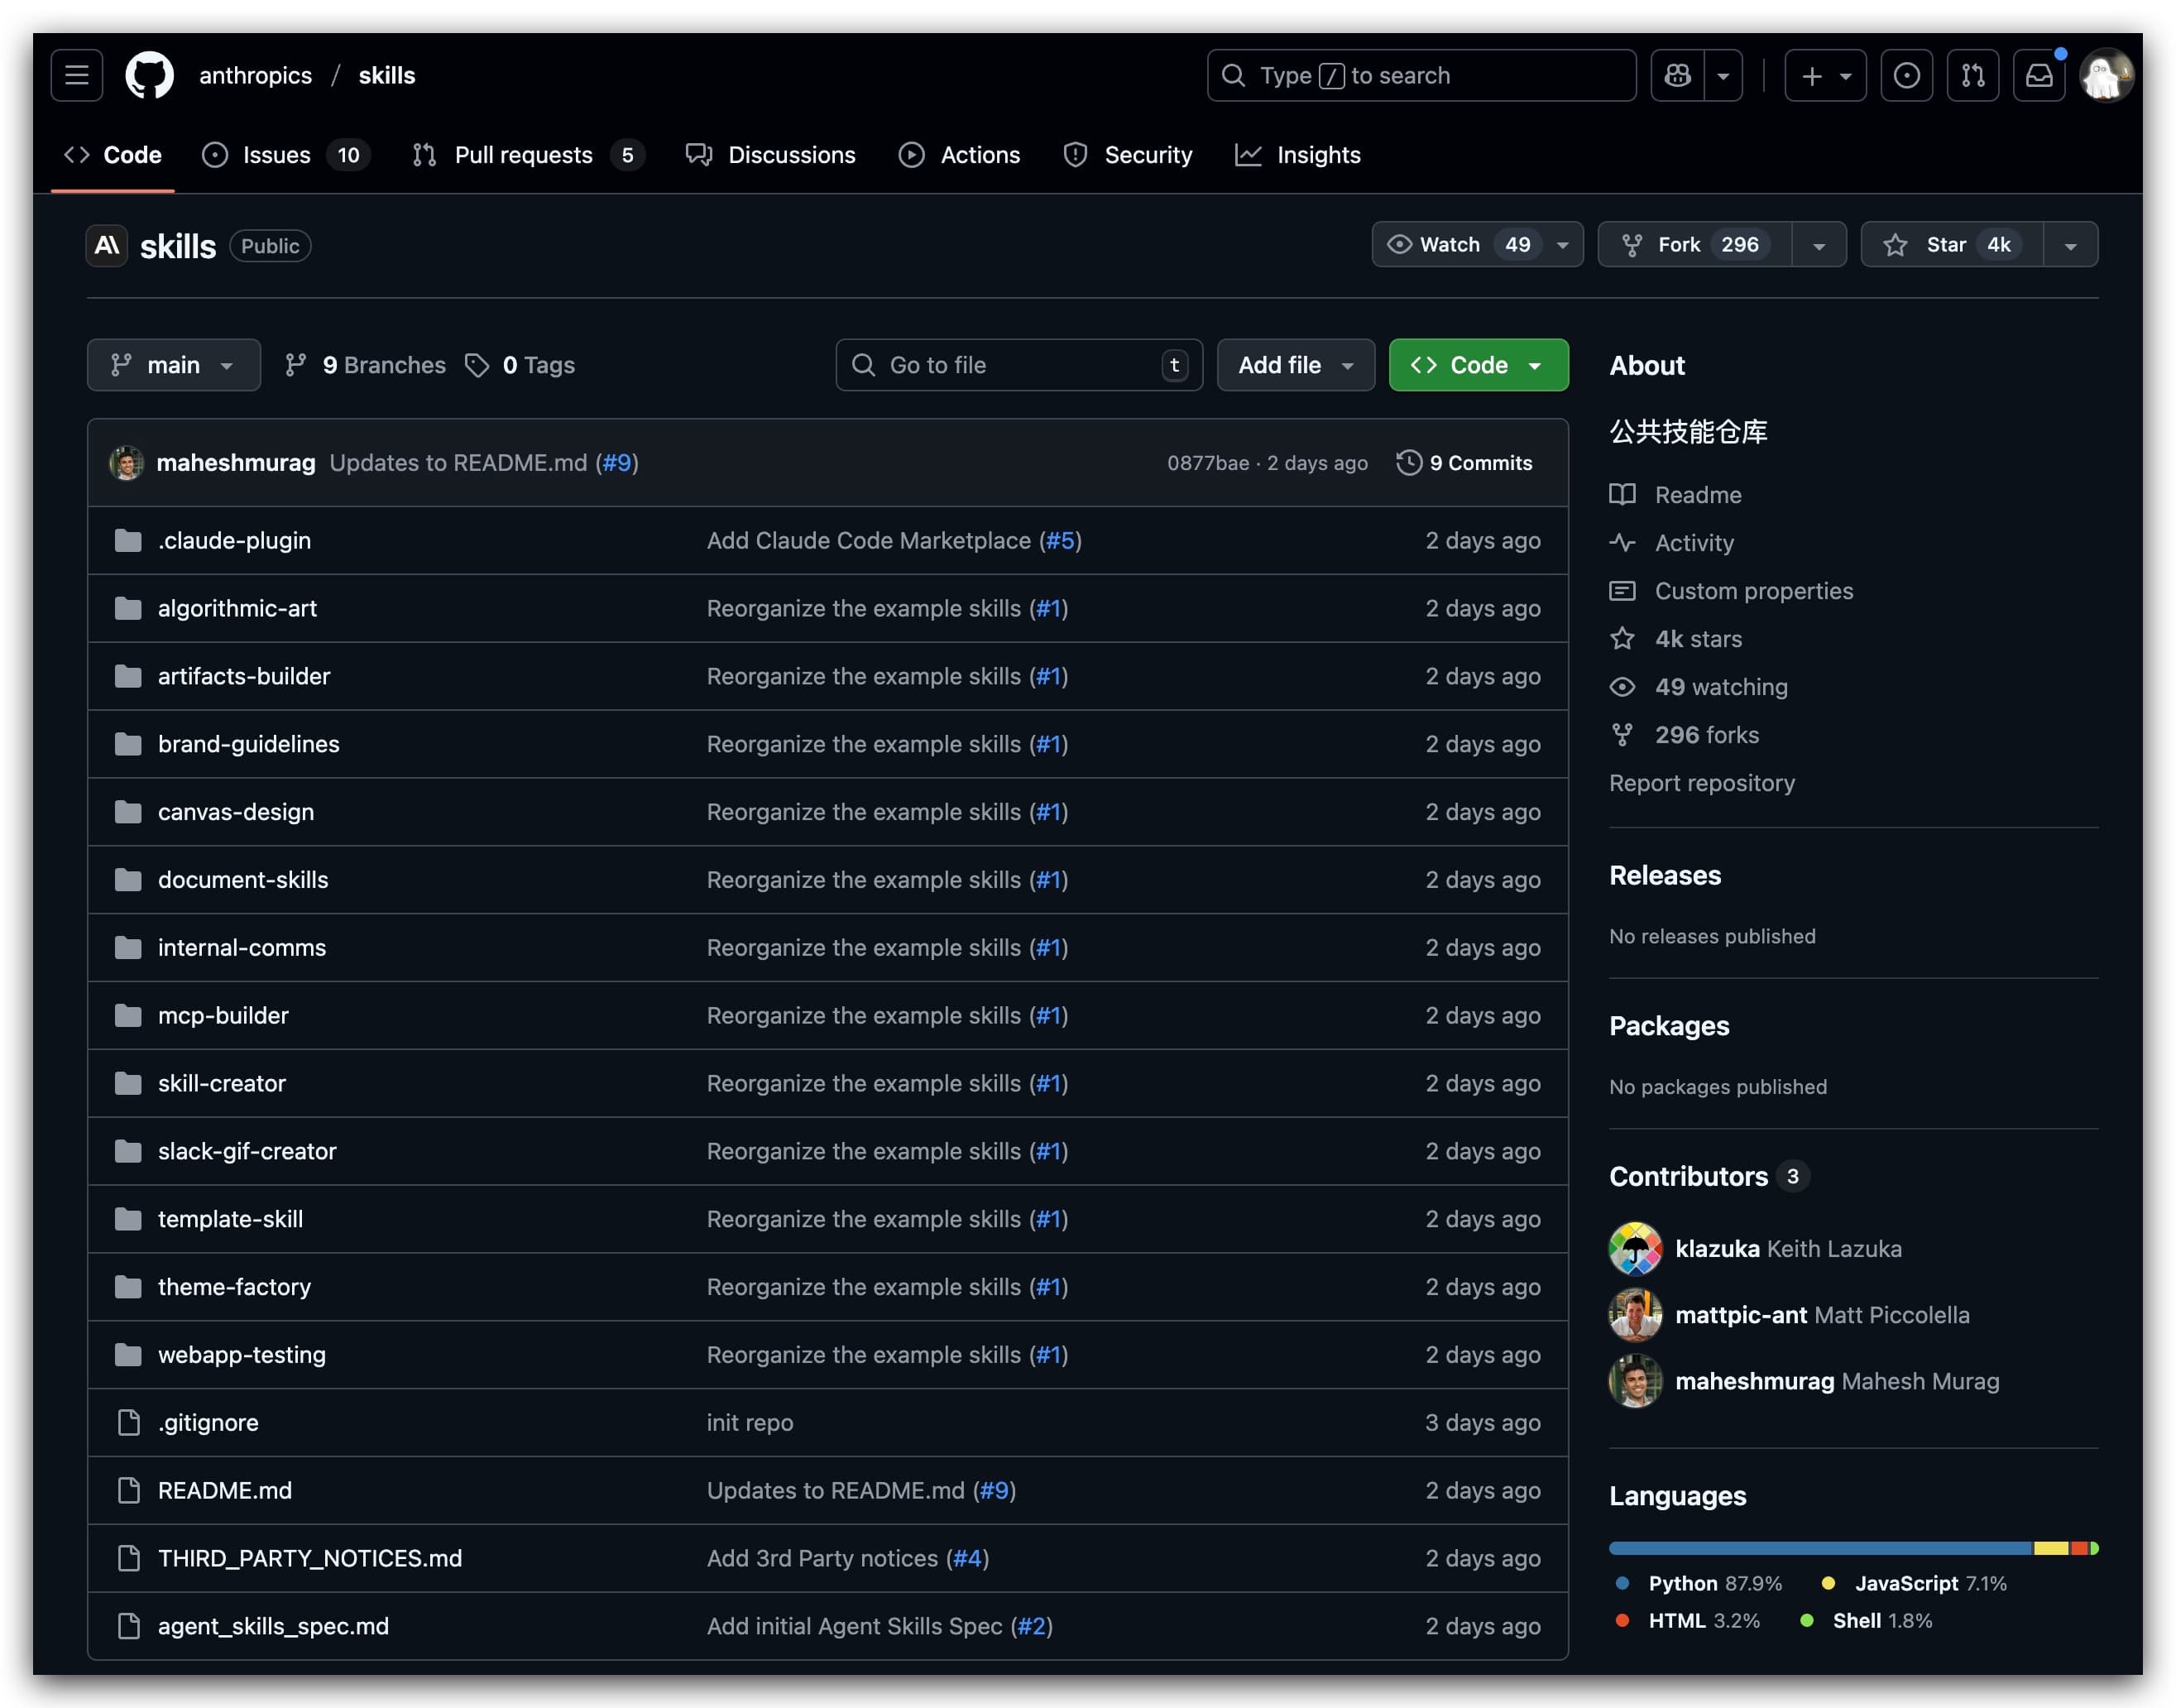Image resolution: width=2176 pixels, height=1708 pixels.
Task: Open the mcp-builder folder
Action: point(223,1015)
